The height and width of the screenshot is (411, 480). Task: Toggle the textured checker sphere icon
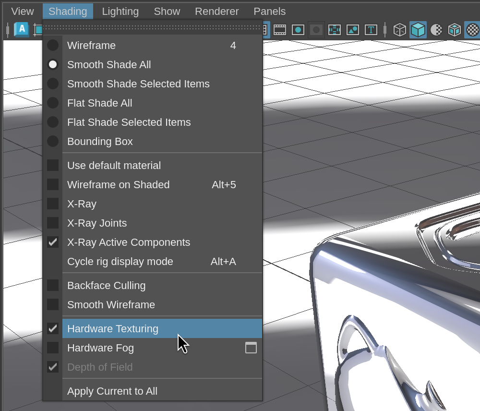click(x=472, y=30)
